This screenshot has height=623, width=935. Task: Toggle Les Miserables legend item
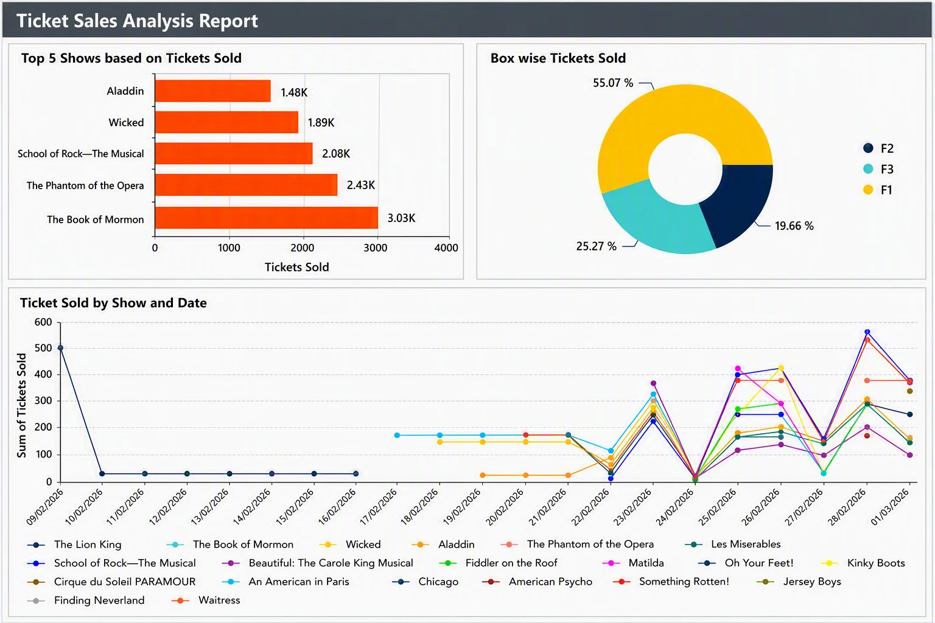[x=733, y=545]
